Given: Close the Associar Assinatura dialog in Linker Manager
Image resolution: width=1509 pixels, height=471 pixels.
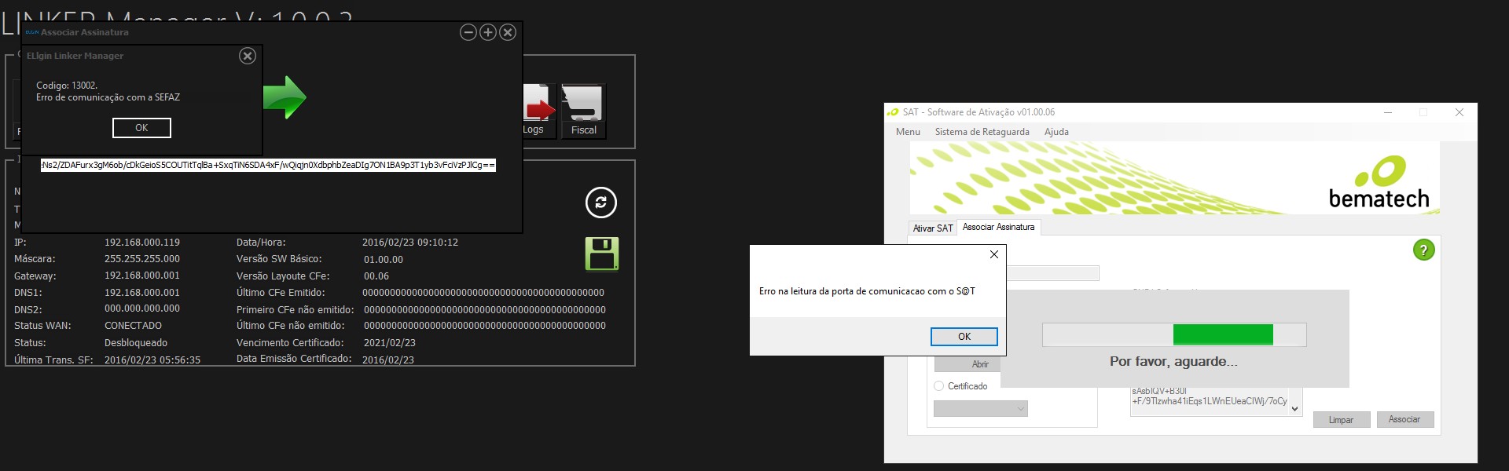Looking at the screenshot, I should click(x=508, y=32).
